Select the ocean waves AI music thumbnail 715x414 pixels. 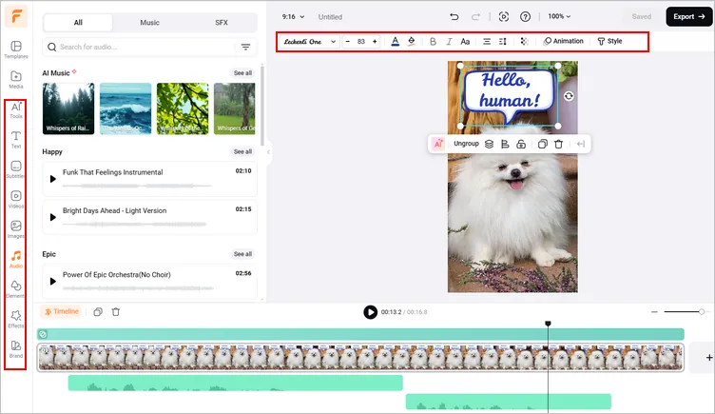coord(126,108)
